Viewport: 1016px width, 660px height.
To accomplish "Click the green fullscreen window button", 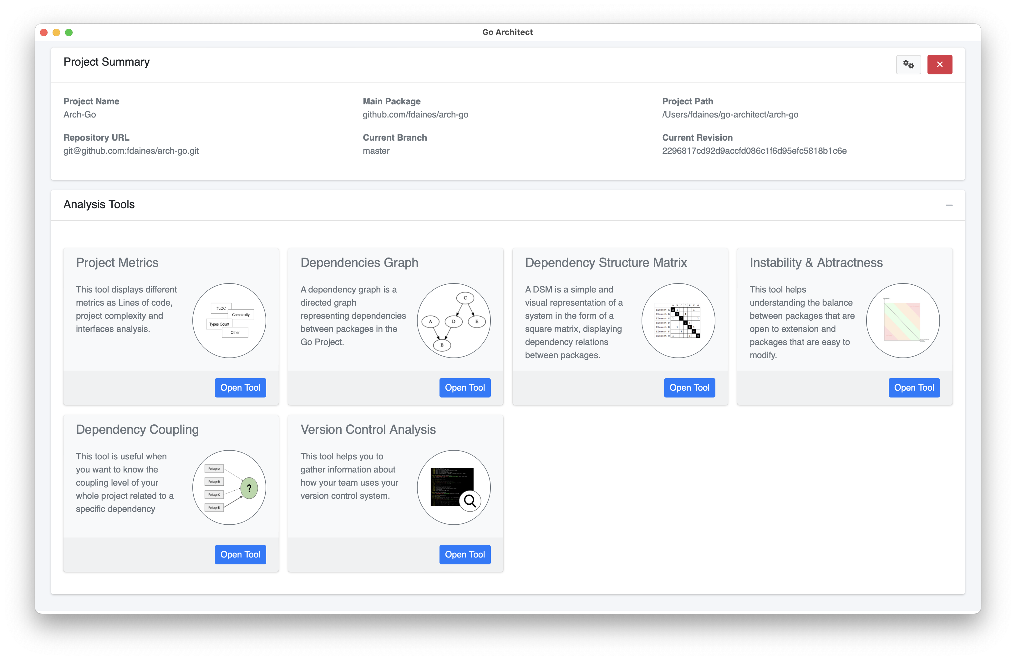I will click(x=69, y=32).
